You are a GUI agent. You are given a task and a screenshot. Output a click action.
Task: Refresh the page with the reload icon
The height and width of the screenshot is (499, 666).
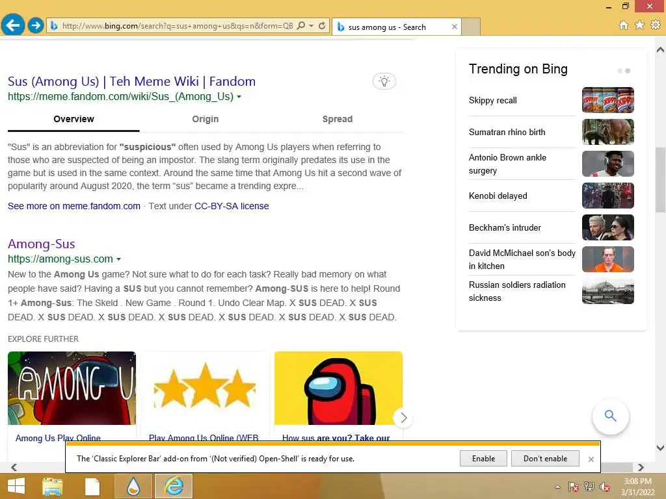(322, 25)
